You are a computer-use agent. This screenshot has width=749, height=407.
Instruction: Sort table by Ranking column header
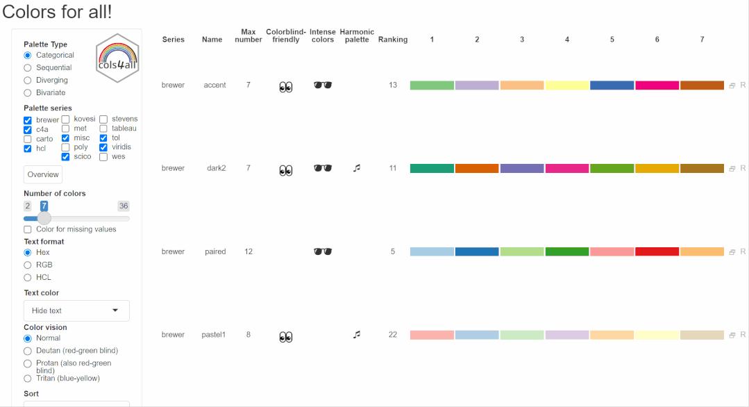point(393,40)
